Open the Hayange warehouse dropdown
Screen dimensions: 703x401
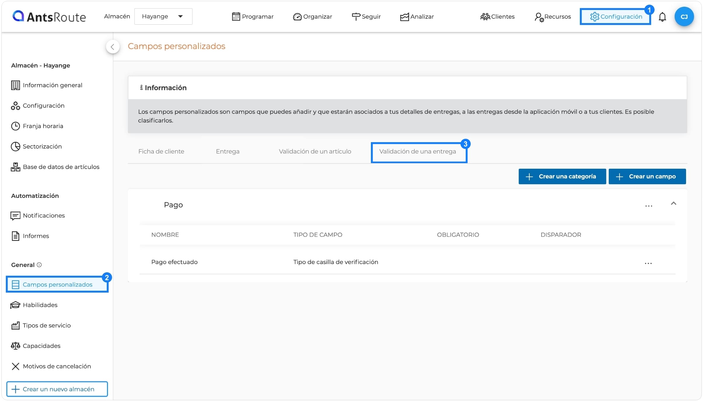click(x=163, y=16)
